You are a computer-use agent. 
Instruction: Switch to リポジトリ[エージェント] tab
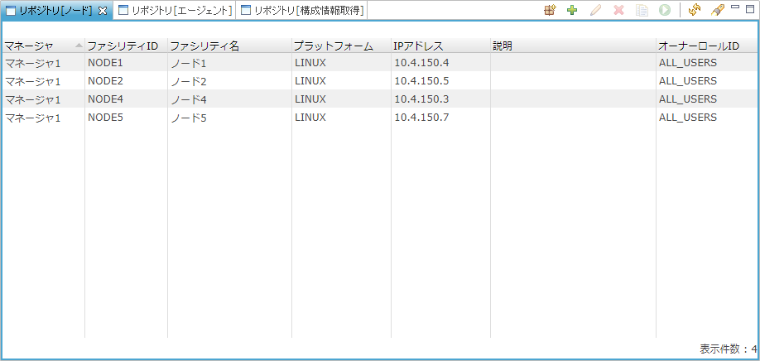pos(175,10)
